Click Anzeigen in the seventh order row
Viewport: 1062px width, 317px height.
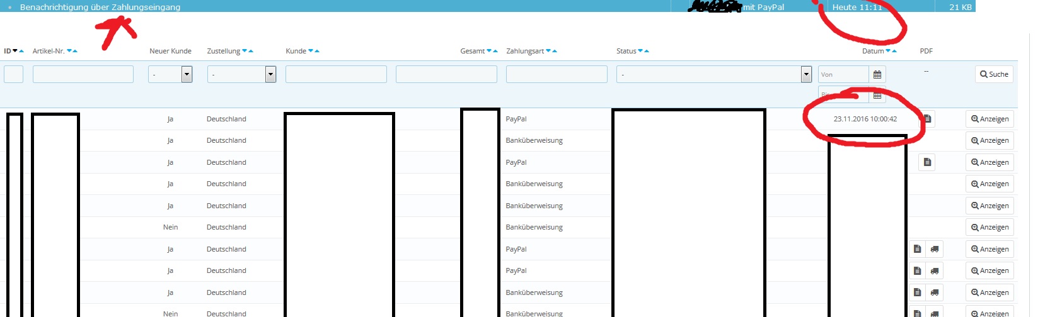990,249
